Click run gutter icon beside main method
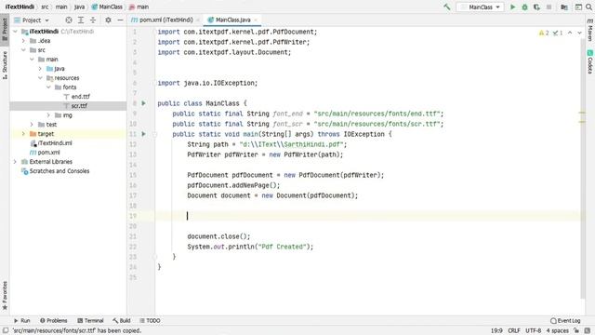This screenshot has height=335, width=595. (x=144, y=134)
